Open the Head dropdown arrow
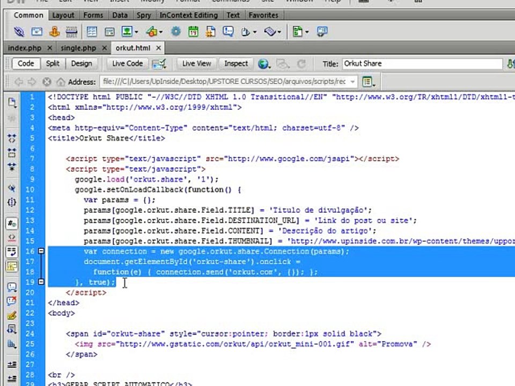This screenshot has width=515, height=386. click(254, 32)
